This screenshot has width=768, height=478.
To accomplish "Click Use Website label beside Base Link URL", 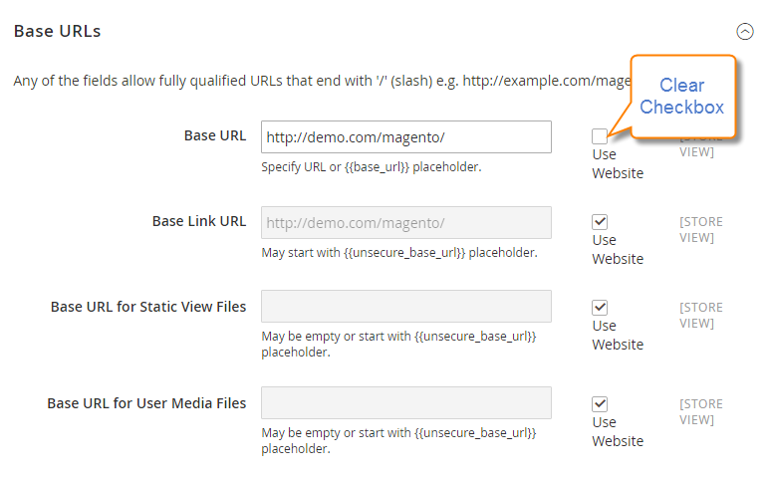I will tap(617, 249).
